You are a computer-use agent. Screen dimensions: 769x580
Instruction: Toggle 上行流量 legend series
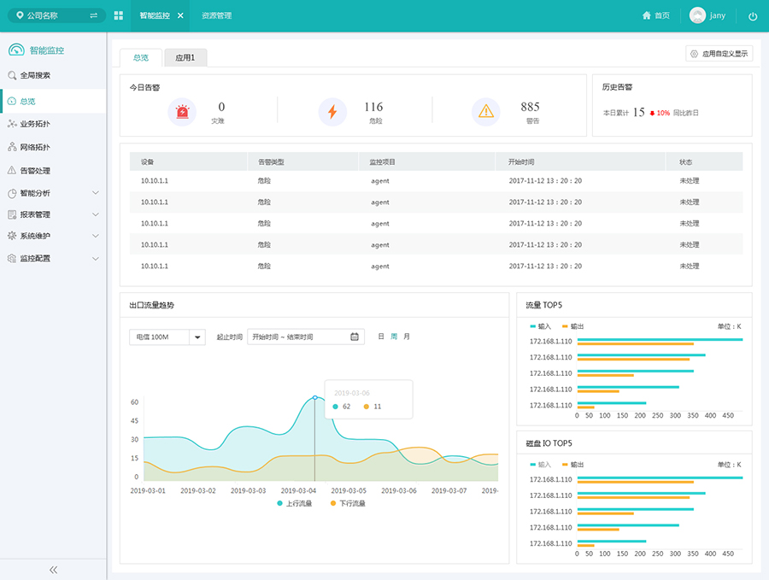pos(295,503)
